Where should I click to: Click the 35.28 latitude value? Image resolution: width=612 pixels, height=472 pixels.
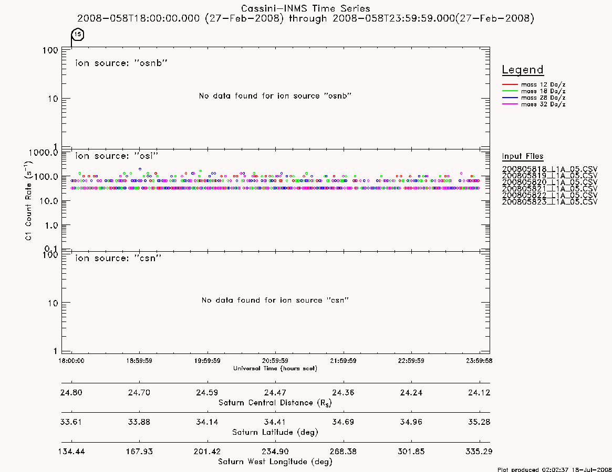pyautogui.click(x=479, y=422)
